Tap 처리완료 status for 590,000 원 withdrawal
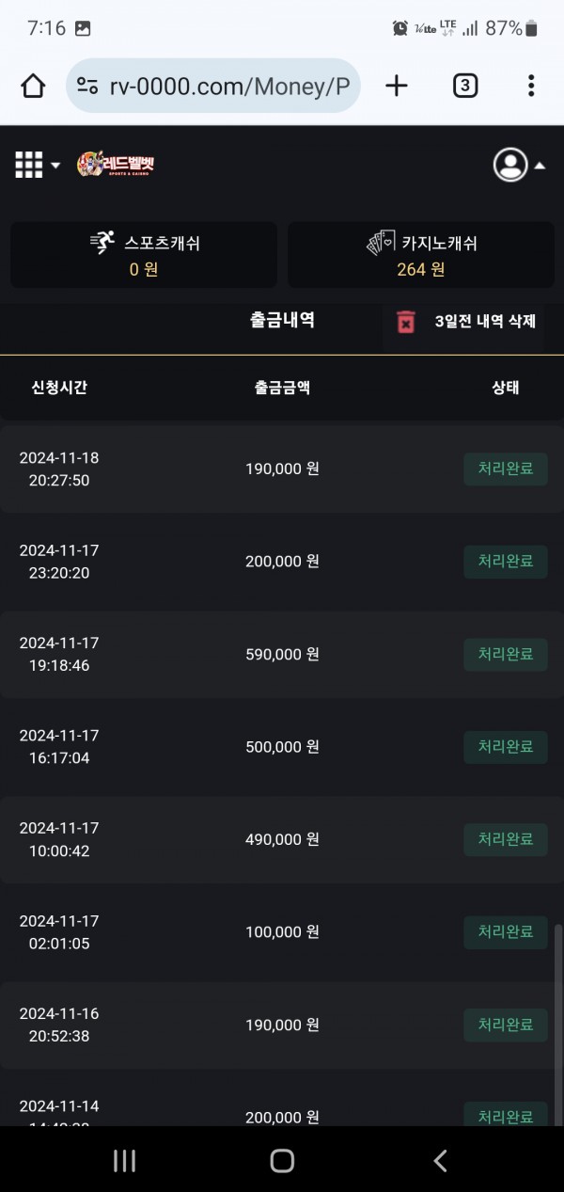The image size is (564, 1192). click(x=506, y=654)
